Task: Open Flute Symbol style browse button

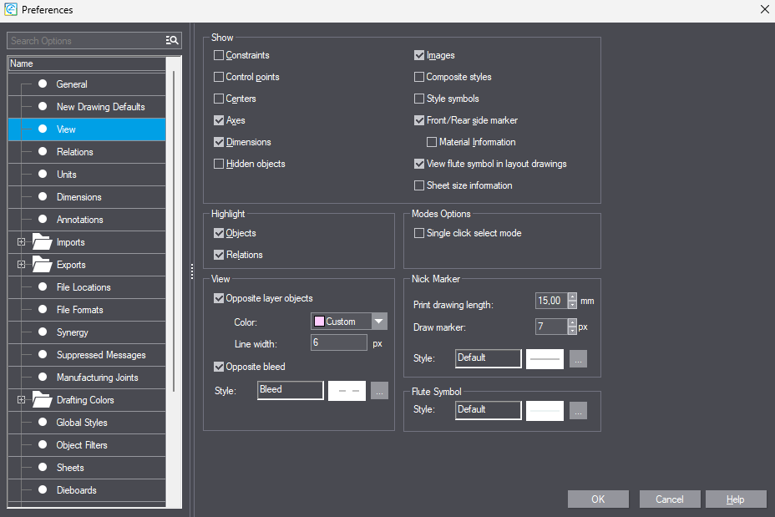Action: (578, 410)
